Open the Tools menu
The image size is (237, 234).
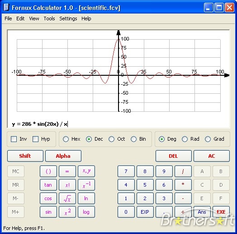(49, 18)
